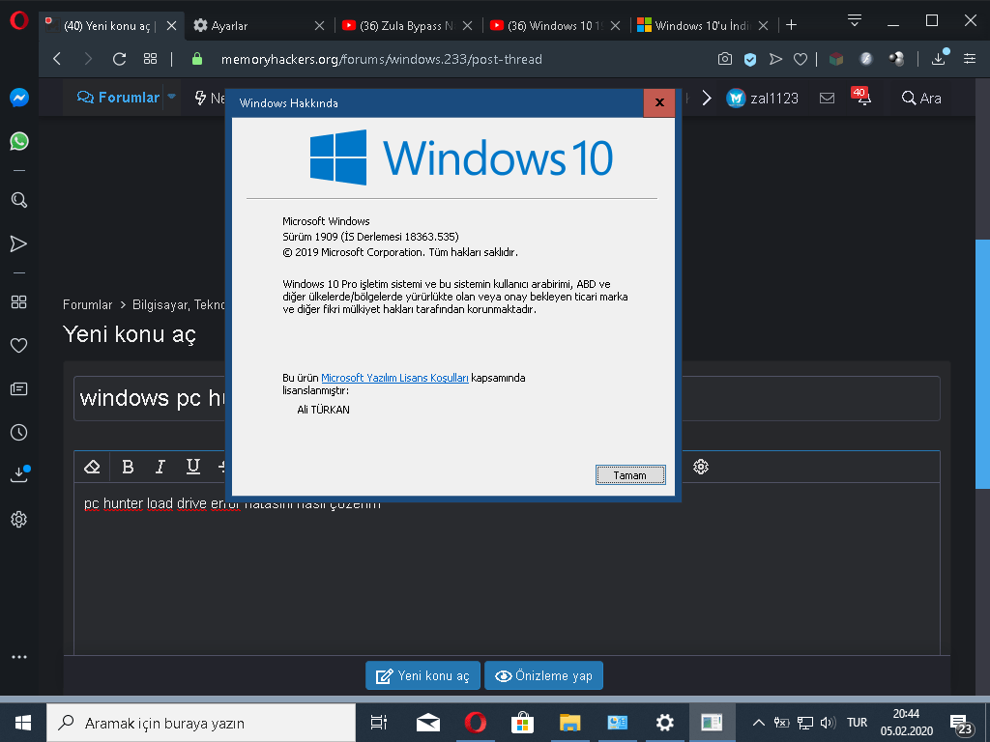Open start page grid button in toolbar
Screen dimensions: 990x742
click(x=150, y=59)
